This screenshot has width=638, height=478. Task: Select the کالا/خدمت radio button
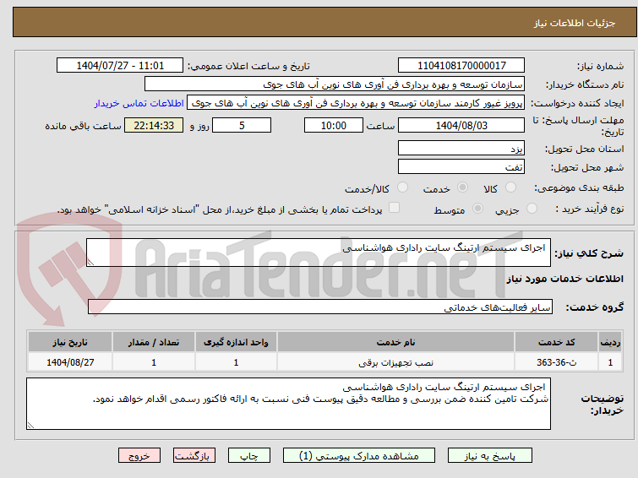(402, 187)
